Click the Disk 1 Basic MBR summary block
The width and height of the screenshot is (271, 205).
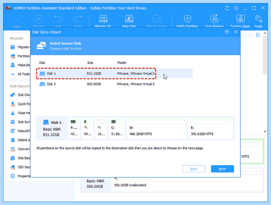pyautogui.click(x=51, y=128)
